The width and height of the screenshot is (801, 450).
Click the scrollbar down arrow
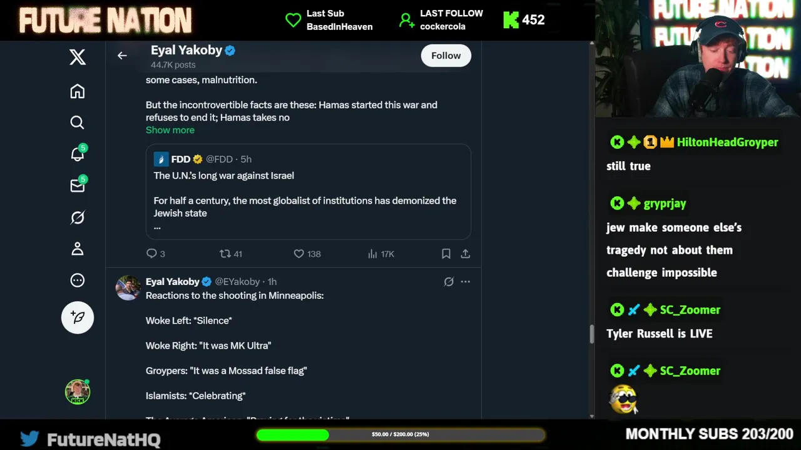point(592,416)
